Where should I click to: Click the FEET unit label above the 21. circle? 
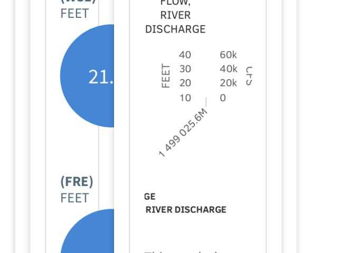tap(74, 14)
